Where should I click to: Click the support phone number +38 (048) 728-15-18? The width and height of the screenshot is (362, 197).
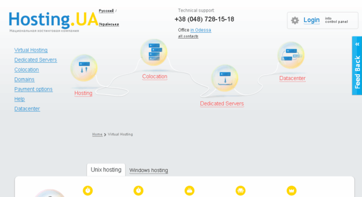pos(205,19)
